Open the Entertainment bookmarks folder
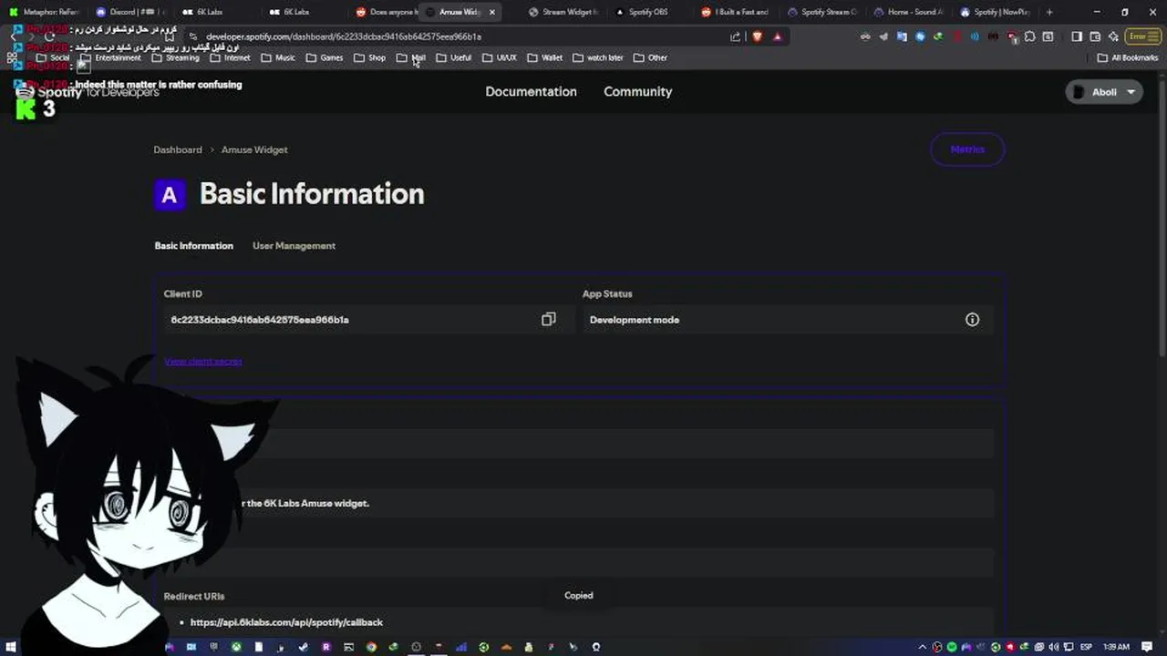 [x=110, y=57]
